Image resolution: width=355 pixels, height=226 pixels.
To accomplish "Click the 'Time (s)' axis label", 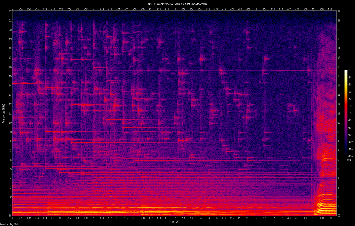I will (174, 222).
